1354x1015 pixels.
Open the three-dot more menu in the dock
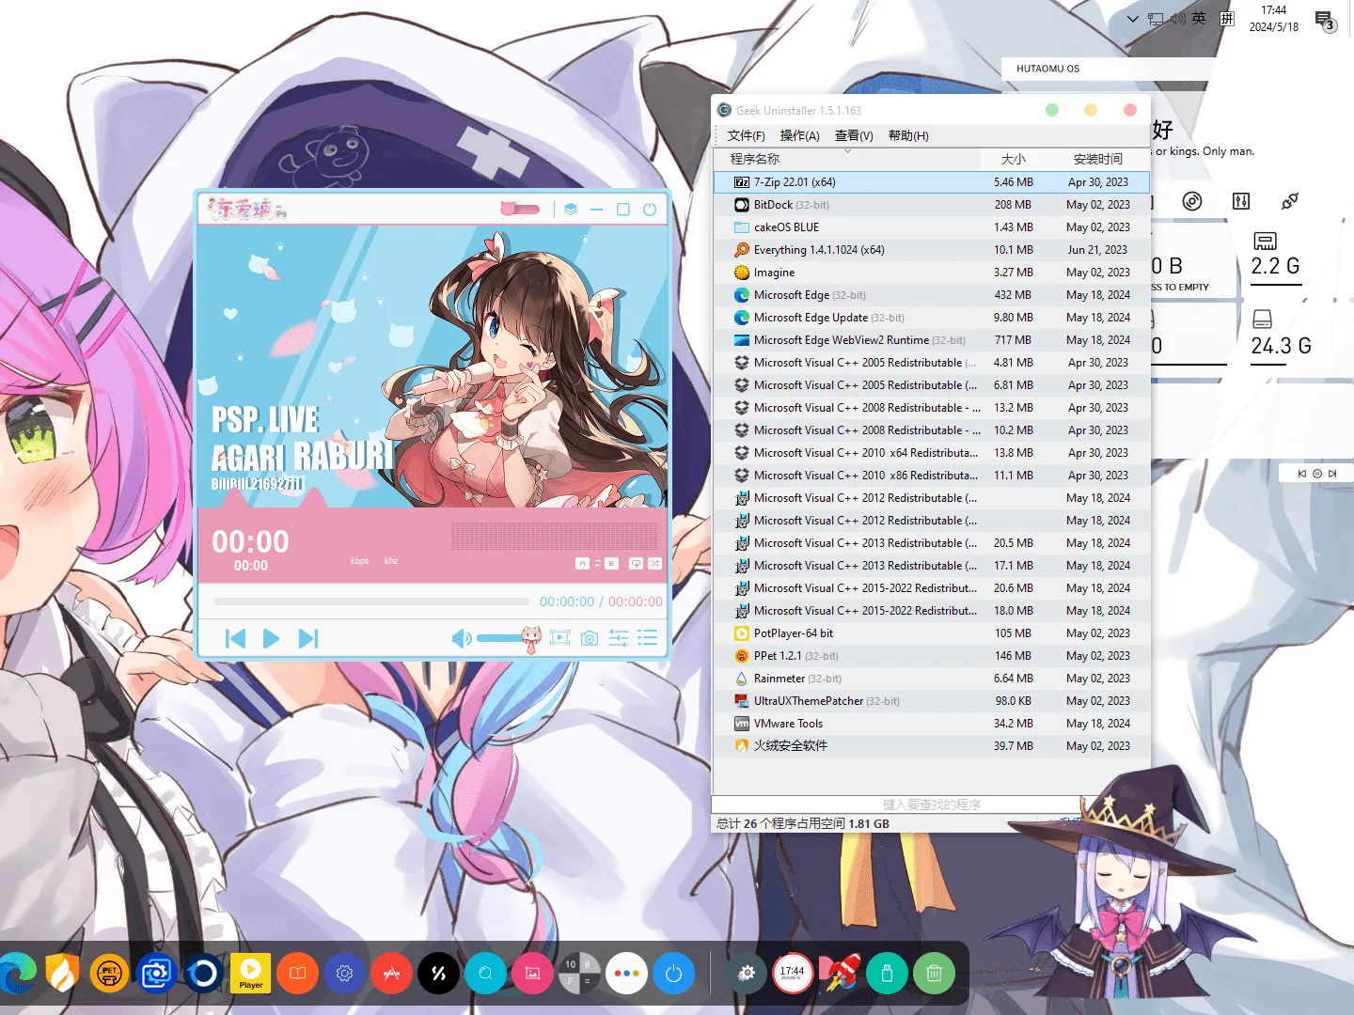point(627,973)
